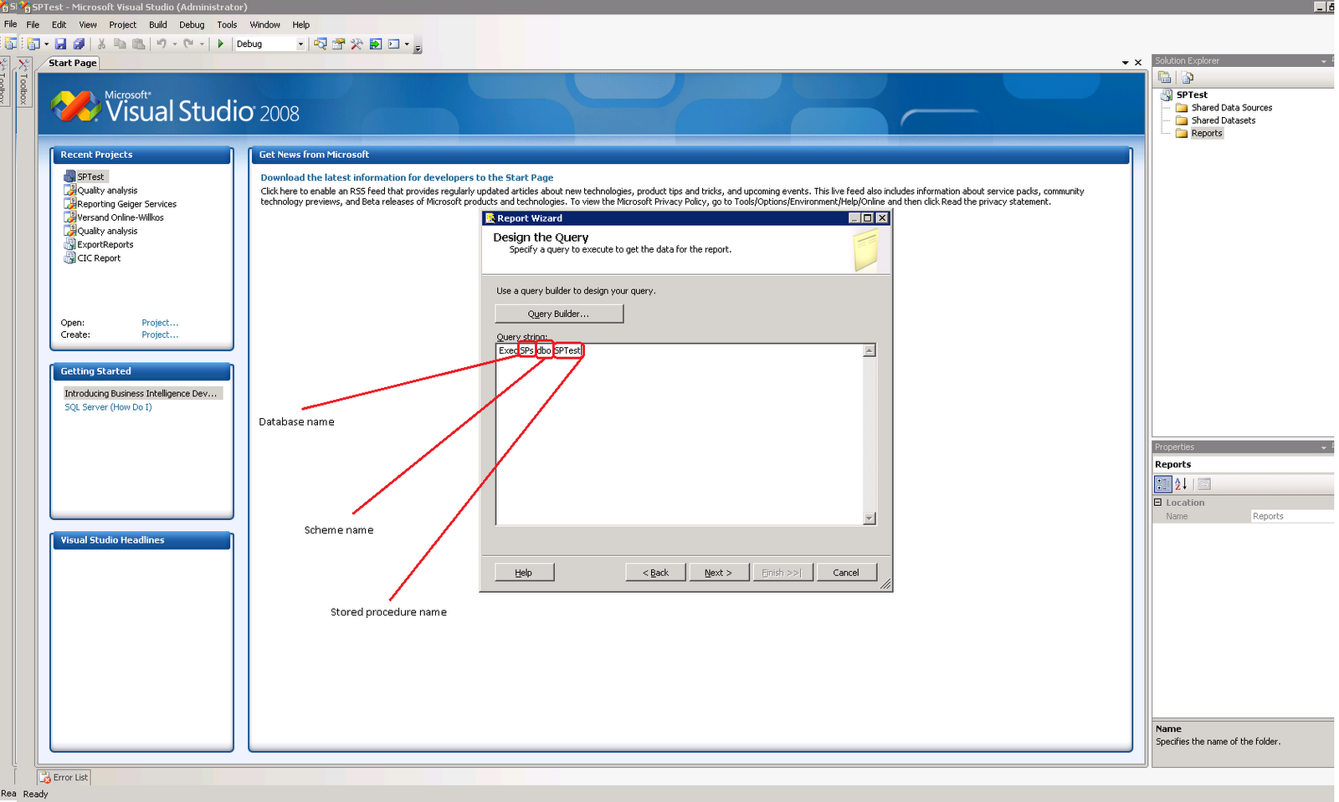
Task: Click the Solution Explorer Properties icon
Action: point(1164,78)
